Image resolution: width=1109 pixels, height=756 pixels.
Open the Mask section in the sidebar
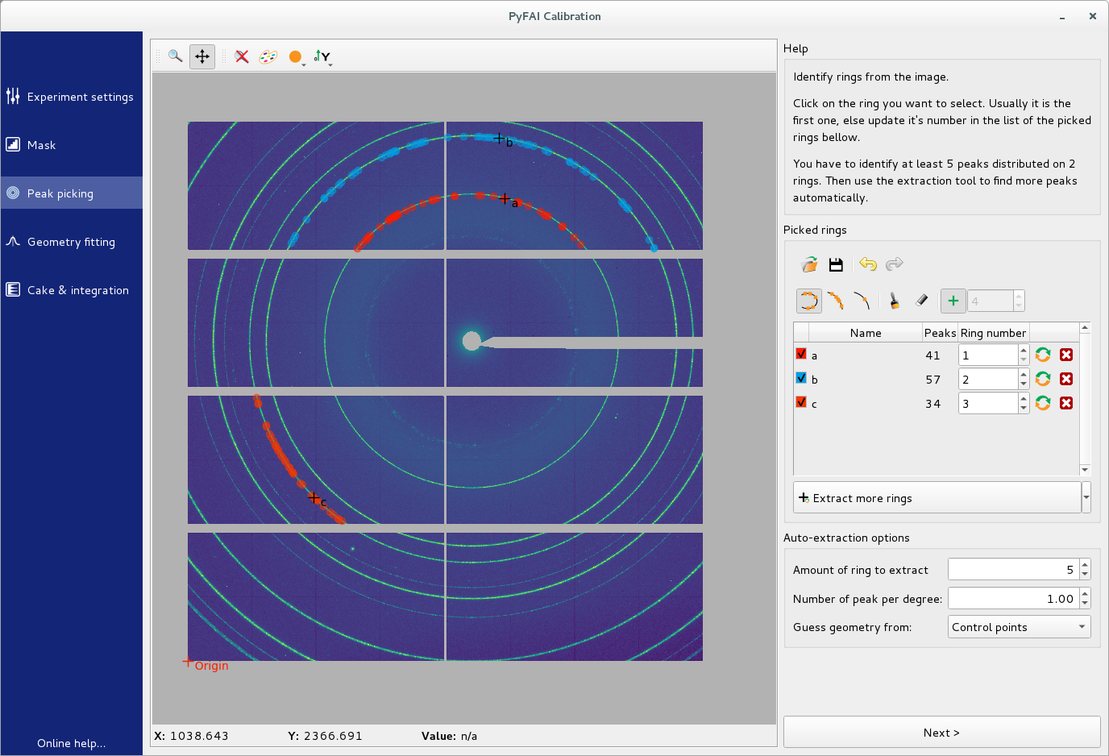pos(71,145)
